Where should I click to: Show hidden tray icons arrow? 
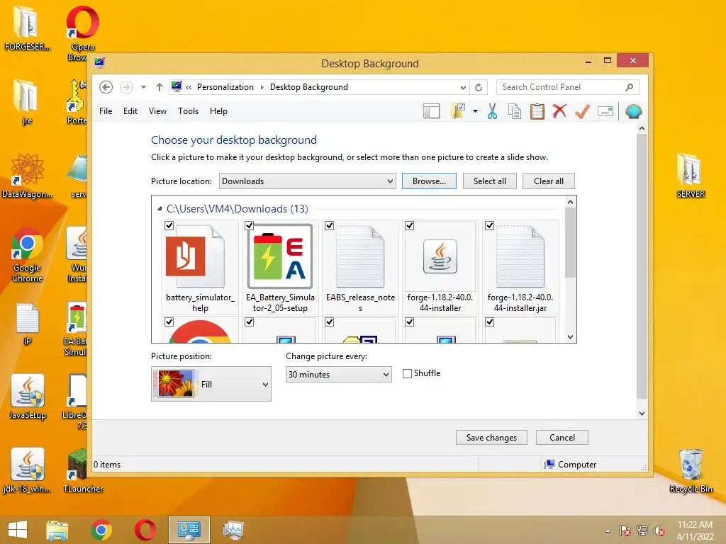(608, 531)
